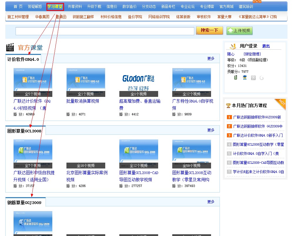Click 更多 for 钢筋算量GGJ2009 section
This screenshot has height=236, width=306.
click(x=211, y=202)
